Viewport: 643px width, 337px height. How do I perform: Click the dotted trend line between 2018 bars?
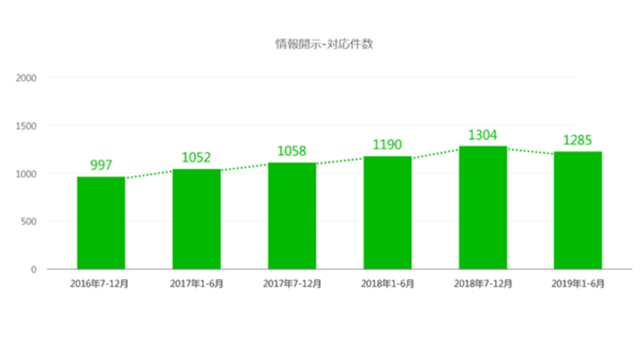(435, 154)
